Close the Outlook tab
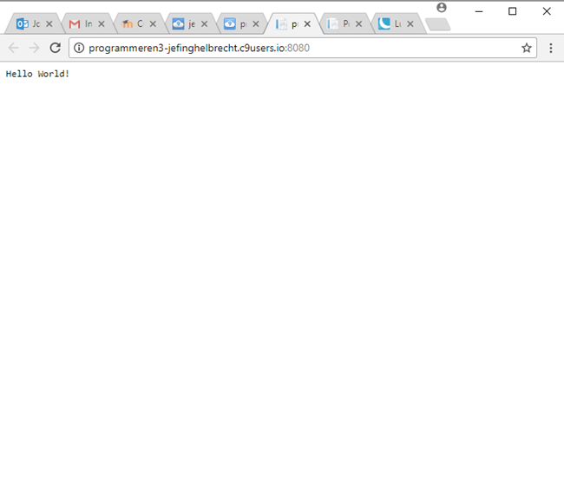Screen dimensions: 564x504 click(x=49, y=24)
